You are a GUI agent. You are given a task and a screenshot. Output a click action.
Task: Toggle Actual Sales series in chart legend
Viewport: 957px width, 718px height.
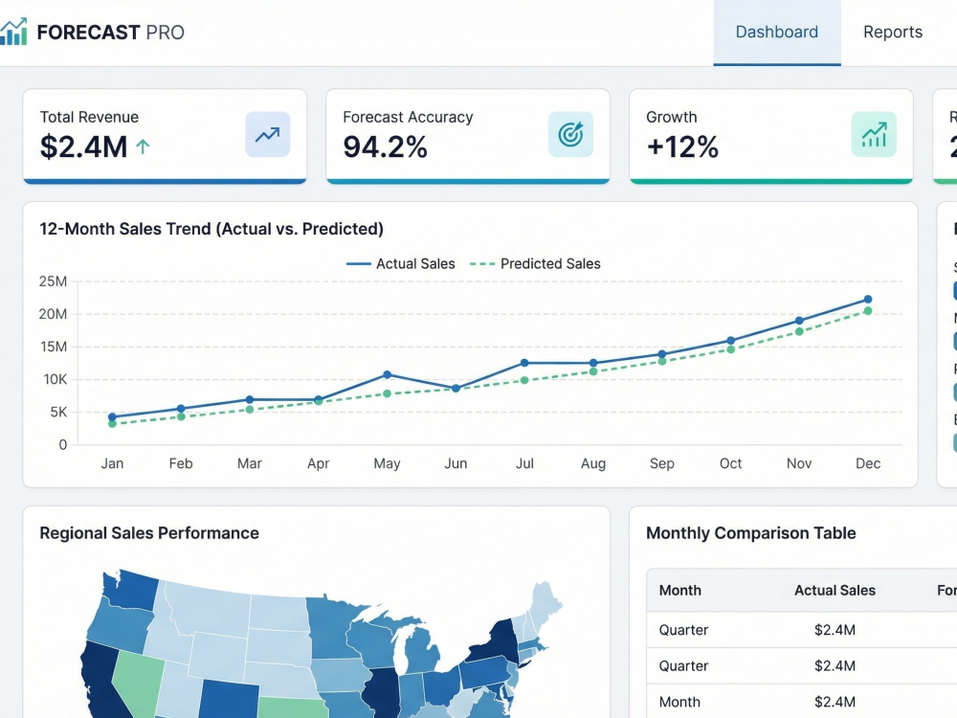[x=400, y=264]
